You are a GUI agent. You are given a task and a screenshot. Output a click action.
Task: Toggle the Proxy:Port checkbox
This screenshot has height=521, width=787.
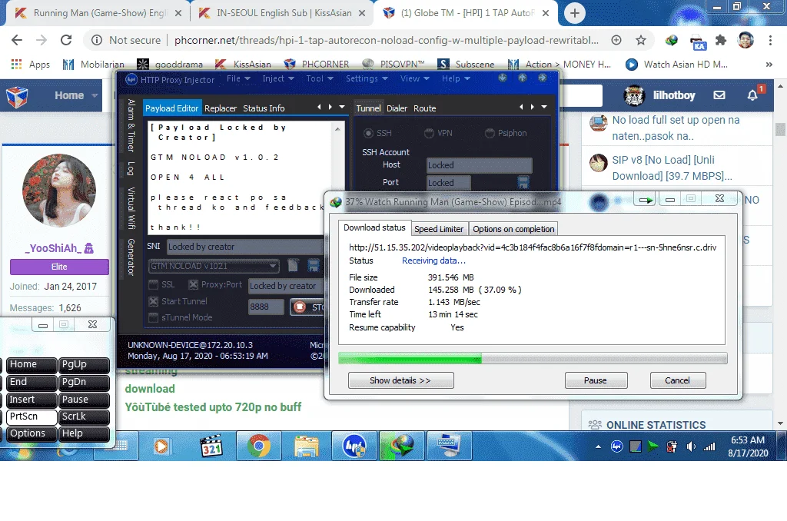coord(193,284)
